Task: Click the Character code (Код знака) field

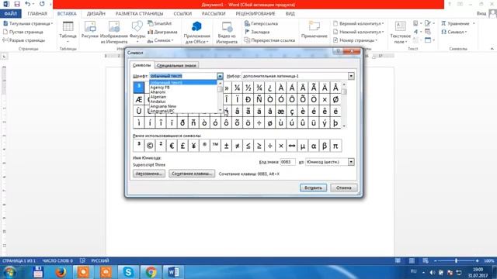Action: point(288,162)
